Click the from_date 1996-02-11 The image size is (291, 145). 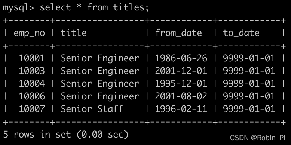tap(181, 109)
